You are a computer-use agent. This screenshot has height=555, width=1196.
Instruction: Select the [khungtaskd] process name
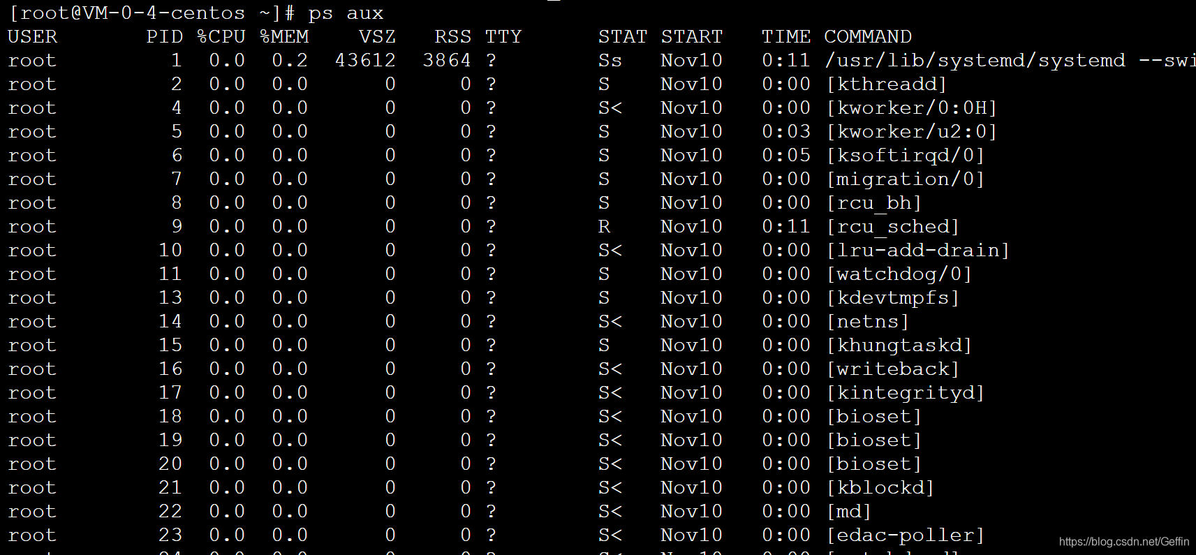click(x=899, y=345)
